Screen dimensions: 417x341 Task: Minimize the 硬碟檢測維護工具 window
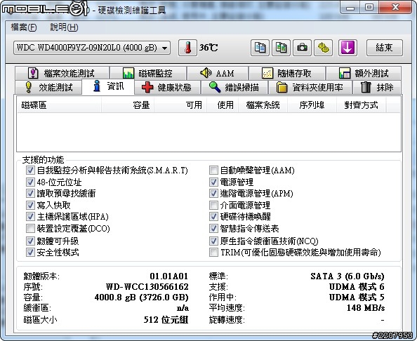click(x=350, y=7)
